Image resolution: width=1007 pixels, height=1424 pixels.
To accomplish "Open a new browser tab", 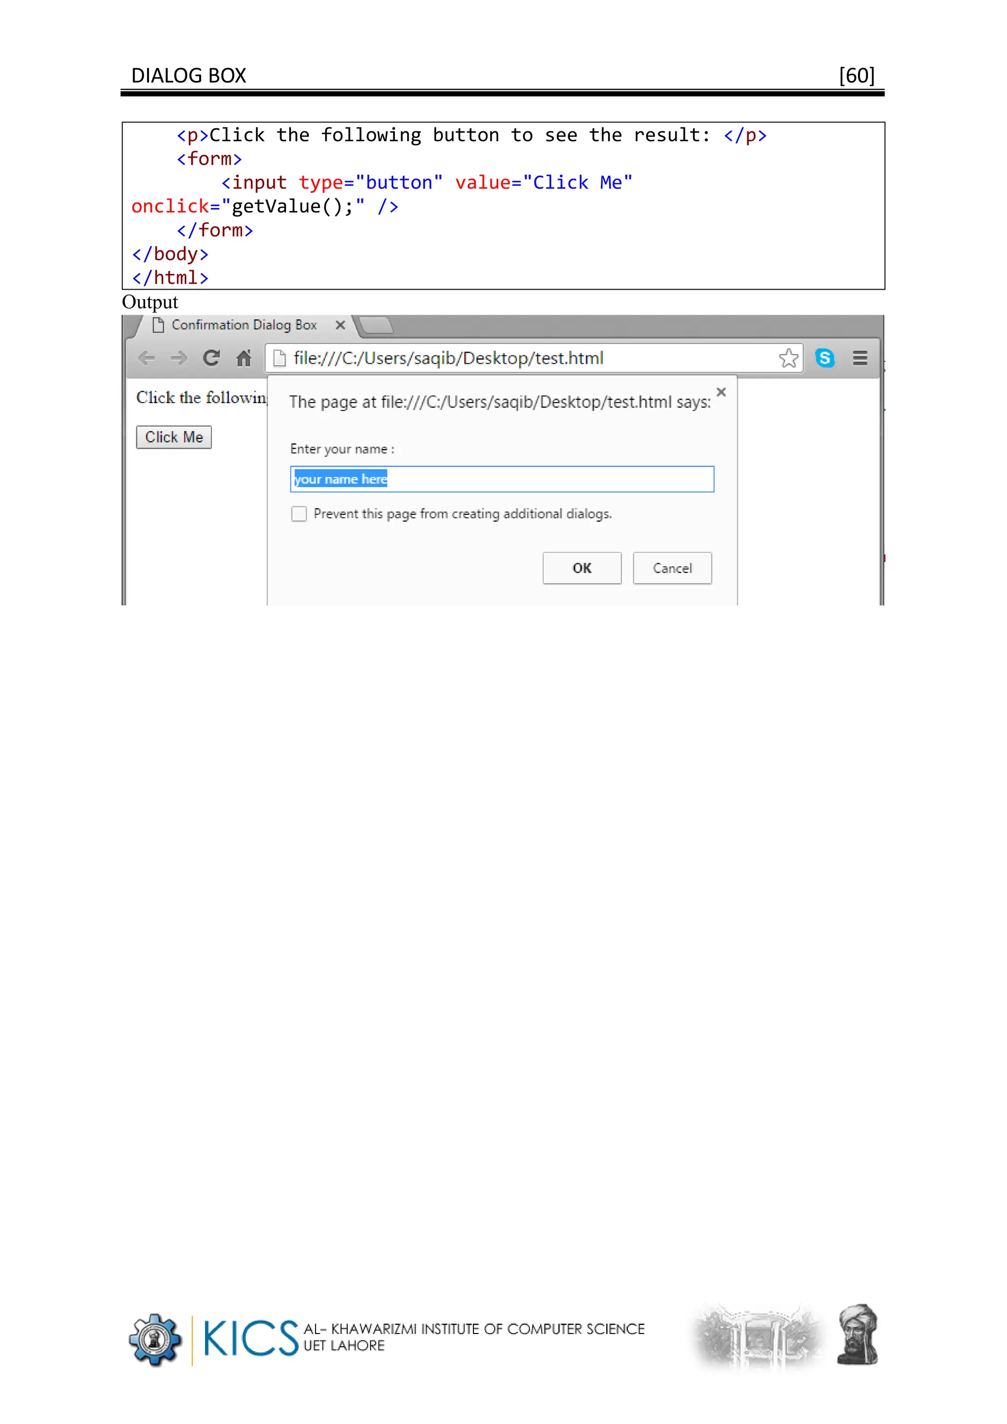I will [376, 325].
